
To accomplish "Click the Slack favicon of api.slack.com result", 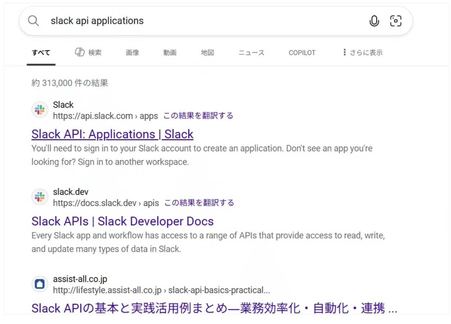I will [40, 110].
